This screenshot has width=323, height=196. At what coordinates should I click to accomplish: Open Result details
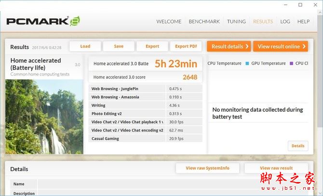point(229,46)
